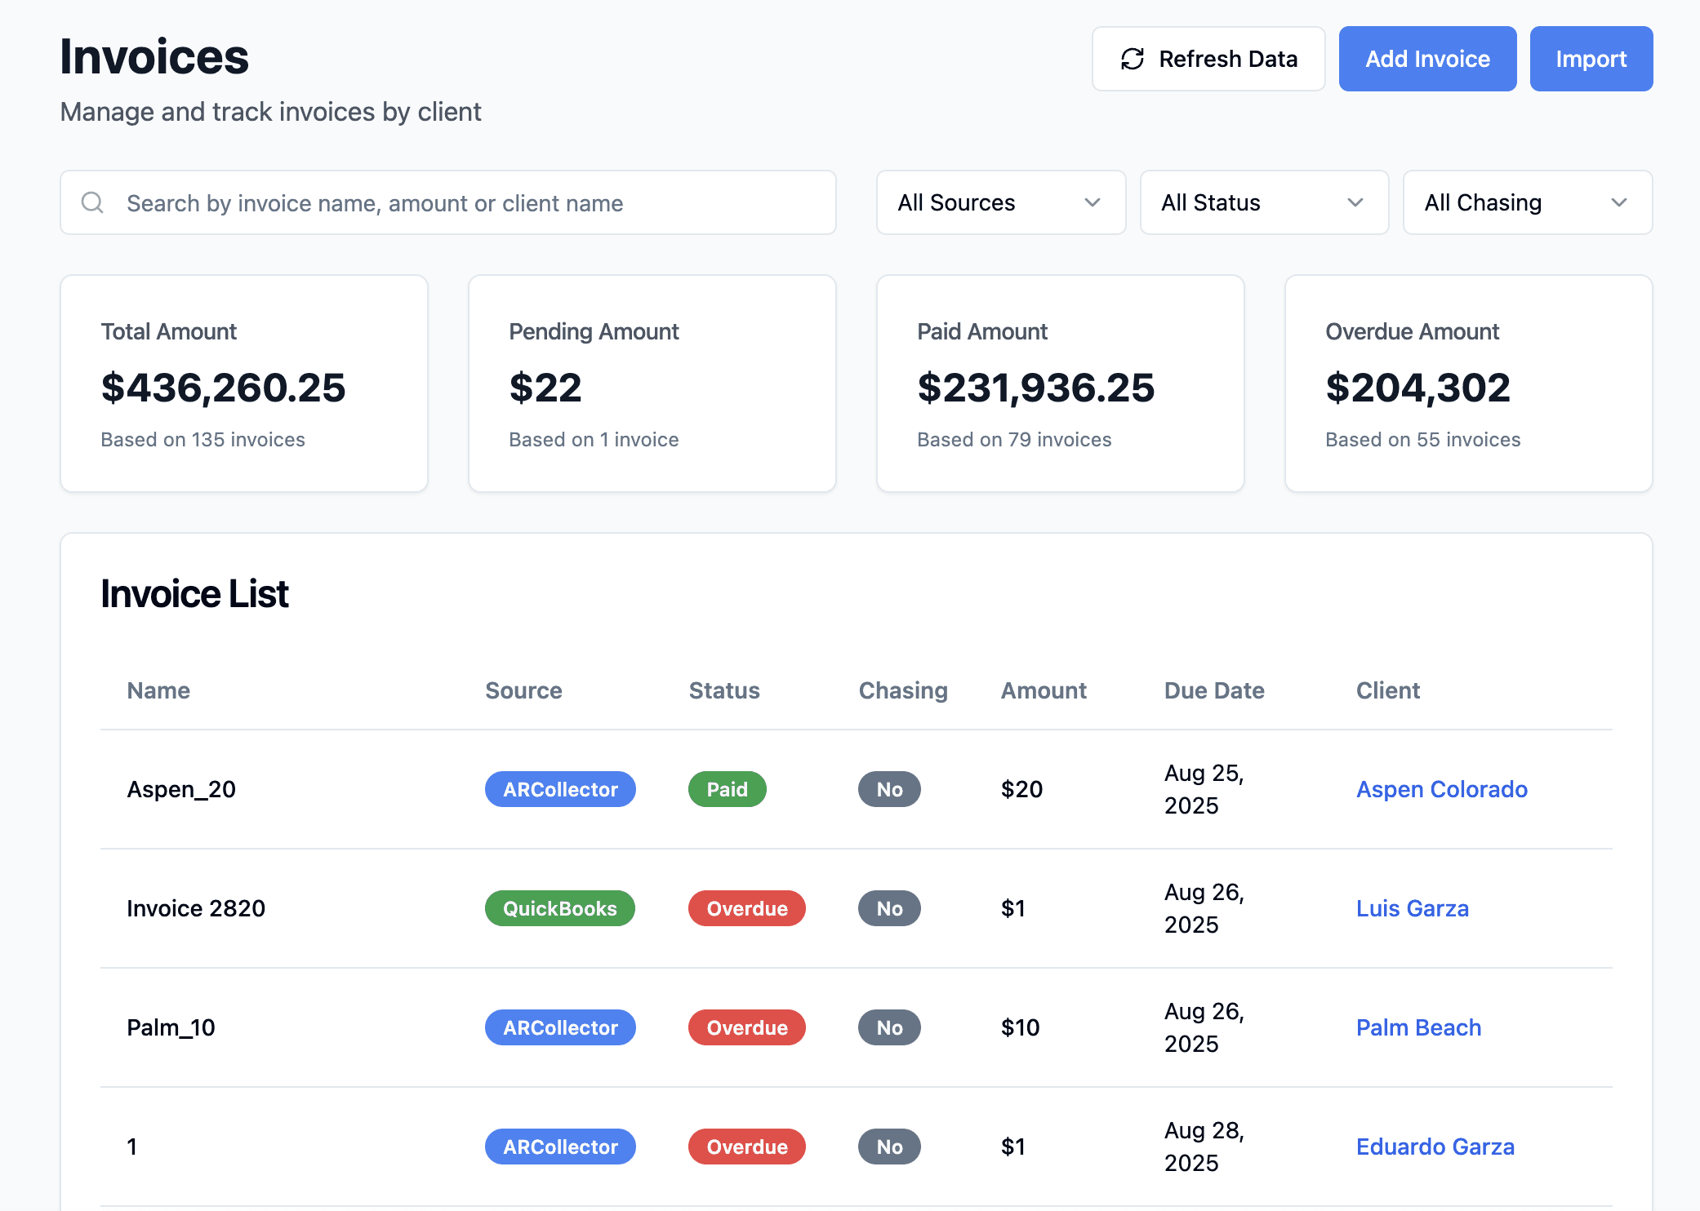Expand the All Status filter
This screenshot has height=1211, width=1700.
click(1263, 202)
